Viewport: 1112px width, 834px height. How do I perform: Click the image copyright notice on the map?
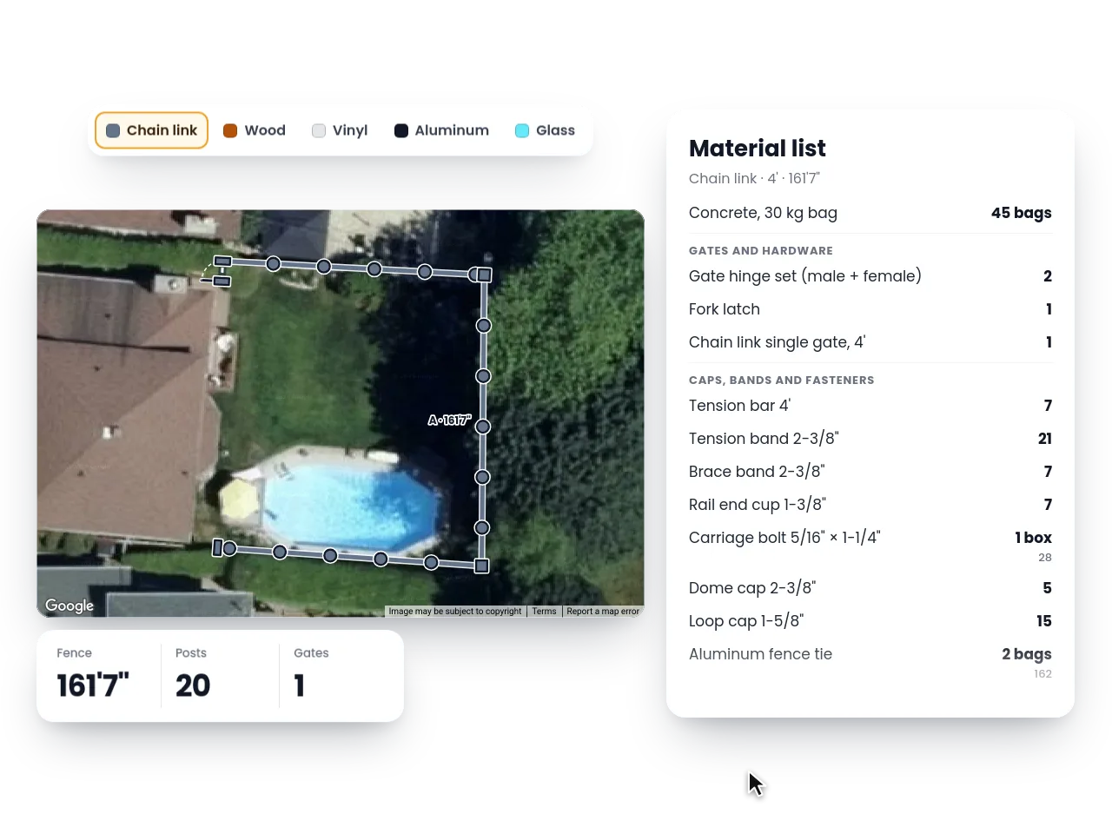[455, 612]
